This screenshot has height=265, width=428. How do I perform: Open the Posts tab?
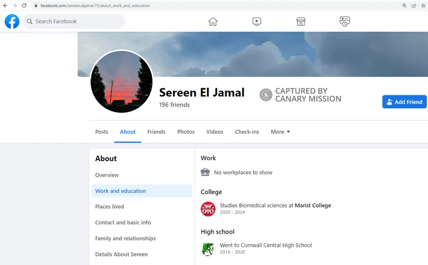[102, 132]
